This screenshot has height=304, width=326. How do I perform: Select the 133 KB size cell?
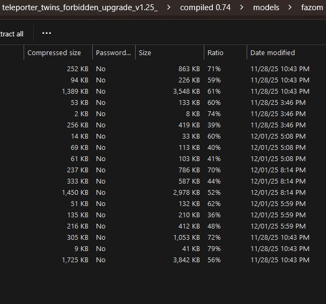189,103
